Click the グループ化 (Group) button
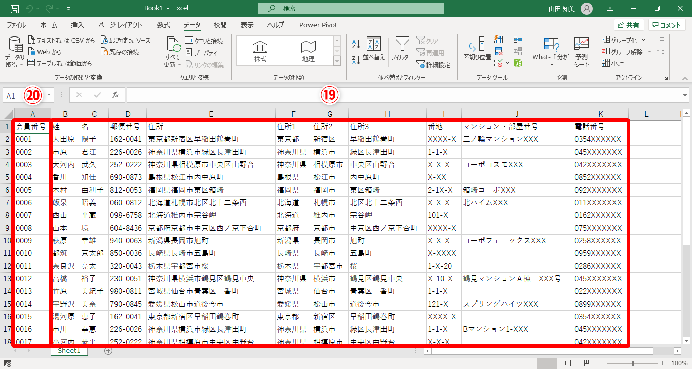The width and height of the screenshot is (692, 369). tap(619, 40)
